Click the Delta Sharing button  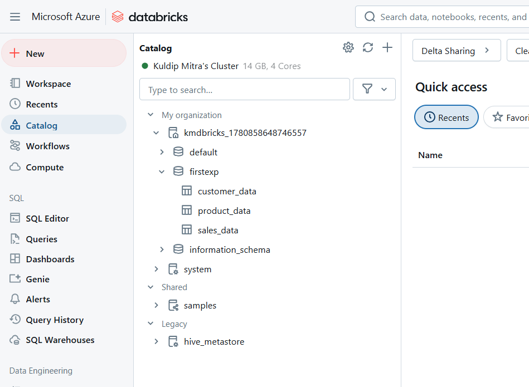click(456, 51)
